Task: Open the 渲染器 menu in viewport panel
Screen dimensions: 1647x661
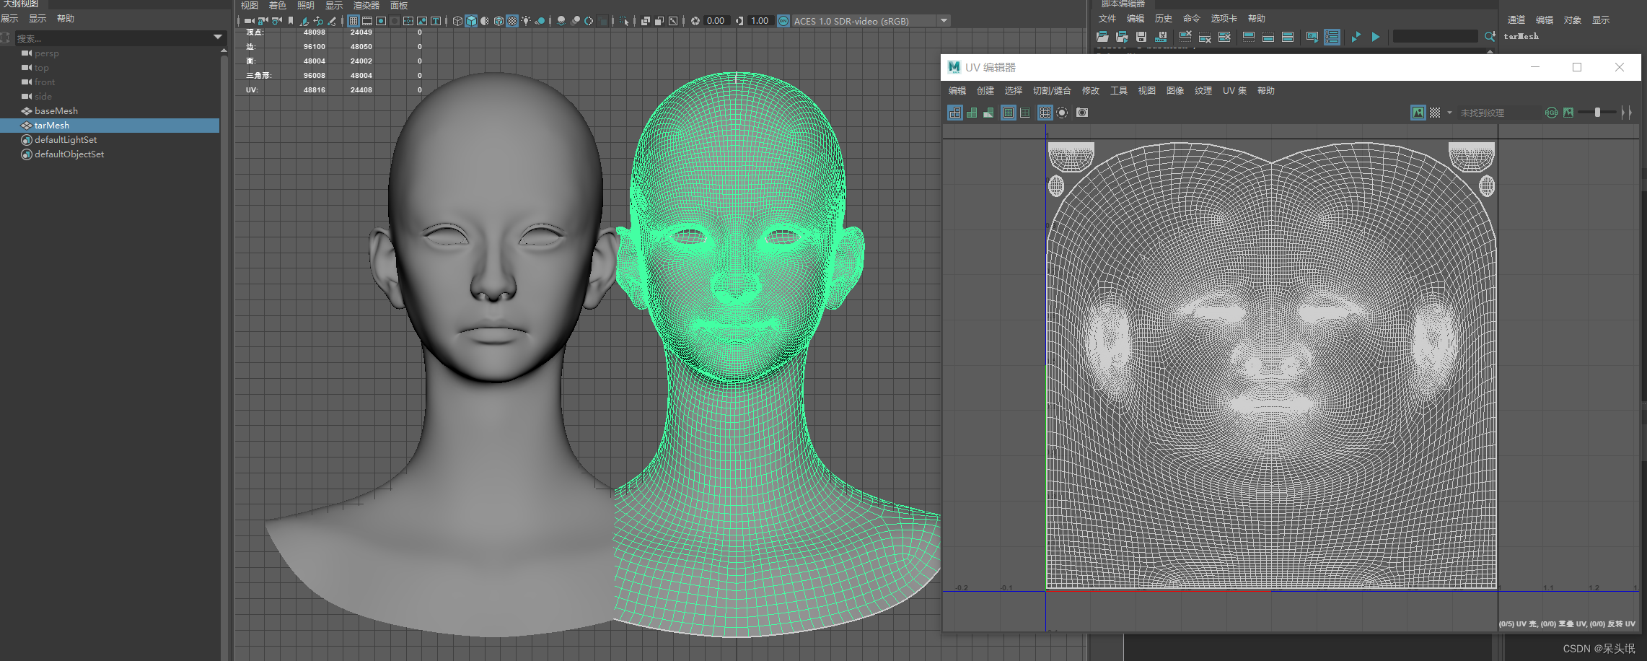Action: [x=366, y=6]
